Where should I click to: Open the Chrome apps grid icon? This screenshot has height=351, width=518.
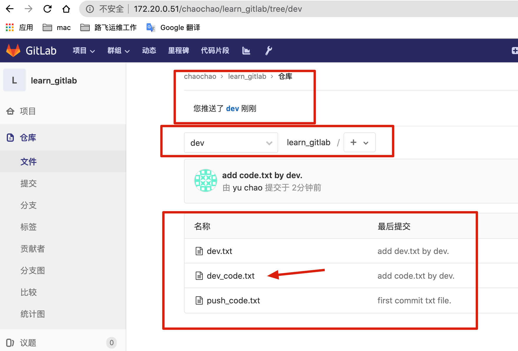click(x=10, y=27)
